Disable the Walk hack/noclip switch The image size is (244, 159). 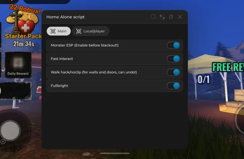[x=173, y=72]
